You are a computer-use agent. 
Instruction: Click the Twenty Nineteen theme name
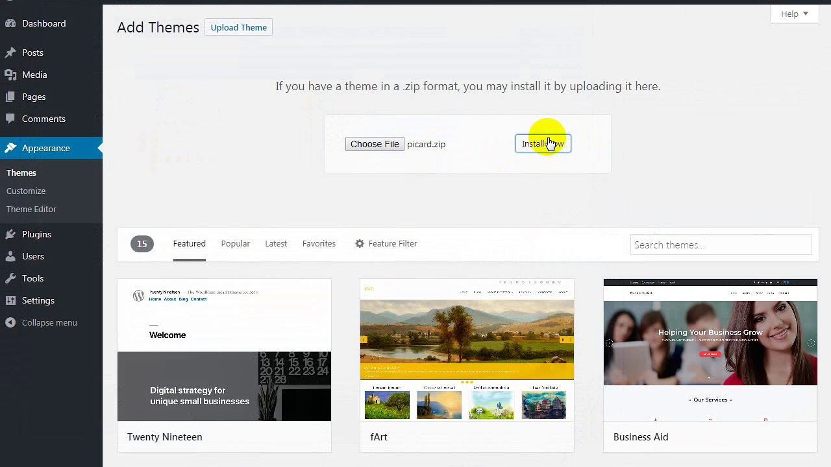coord(165,437)
